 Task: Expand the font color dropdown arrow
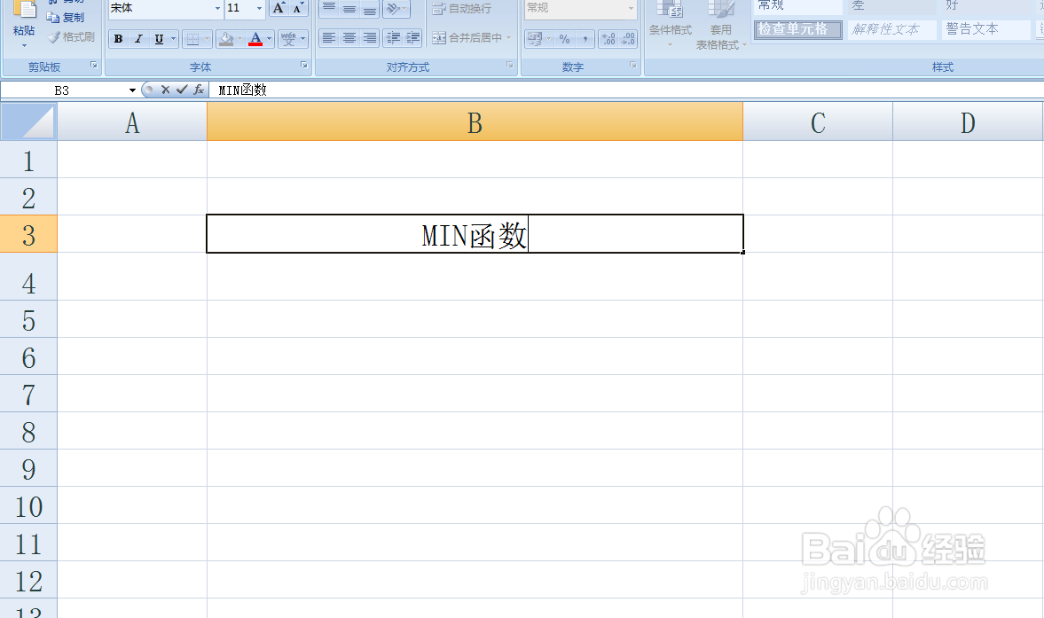[x=268, y=38]
